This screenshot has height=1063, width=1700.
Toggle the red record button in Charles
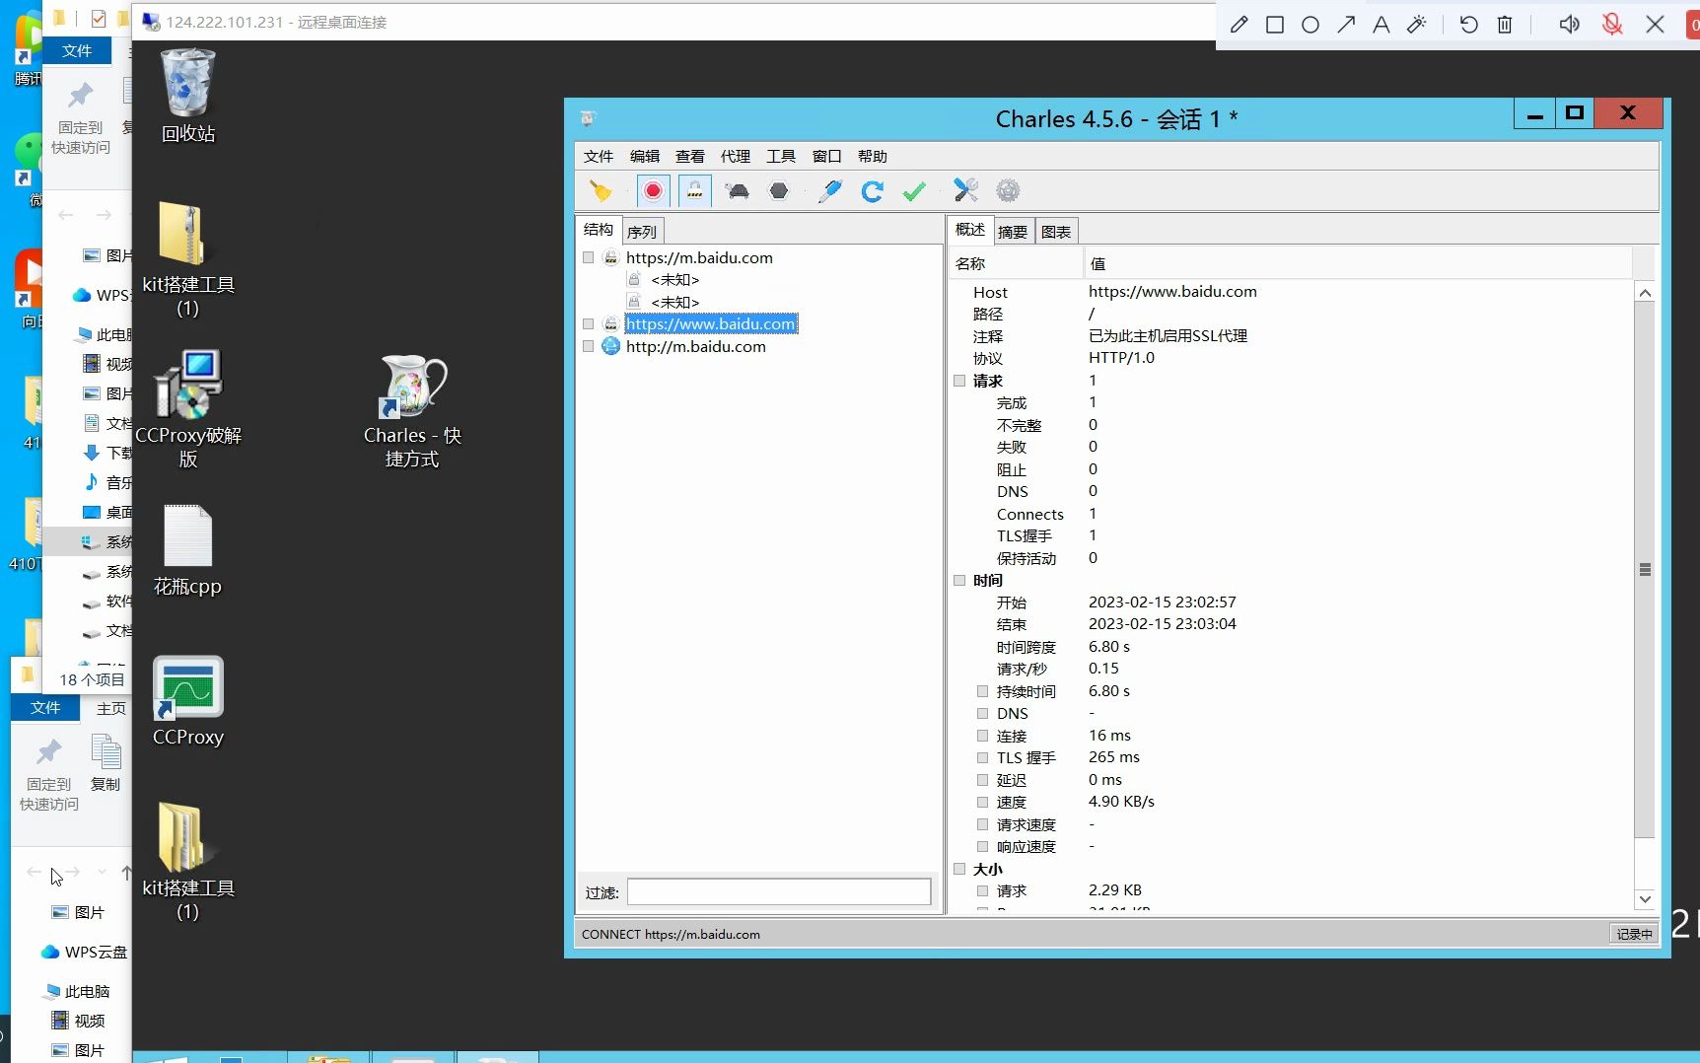click(x=653, y=191)
